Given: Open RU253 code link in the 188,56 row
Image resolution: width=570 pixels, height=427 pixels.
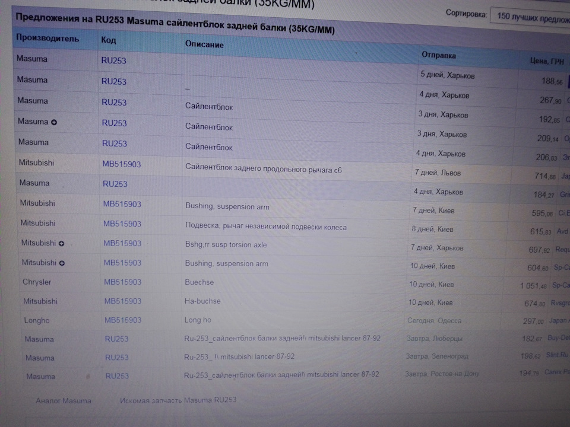Looking at the screenshot, I should tap(113, 60).
